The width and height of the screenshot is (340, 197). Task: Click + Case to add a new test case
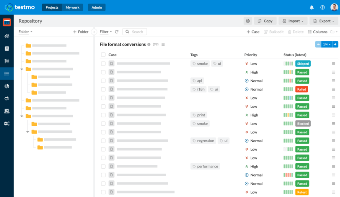tap(253, 32)
